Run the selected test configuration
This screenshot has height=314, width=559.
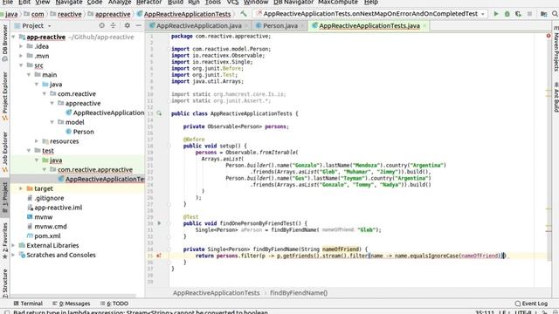[496, 14]
